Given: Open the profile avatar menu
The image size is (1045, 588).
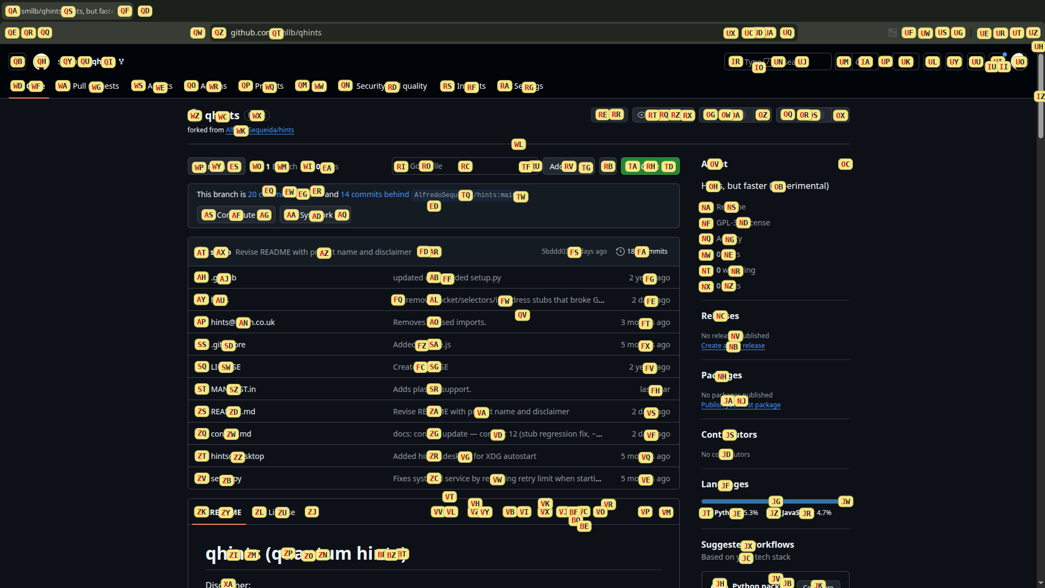Looking at the screenshot, I should pos(1019,62).
